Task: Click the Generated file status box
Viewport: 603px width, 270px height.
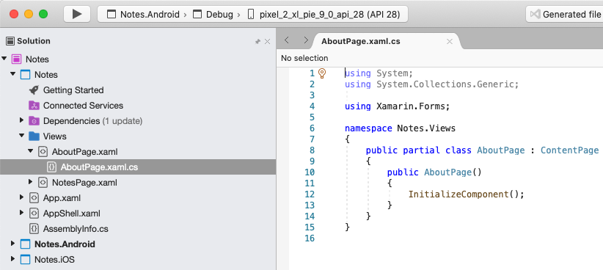Action: click(564, 14)
